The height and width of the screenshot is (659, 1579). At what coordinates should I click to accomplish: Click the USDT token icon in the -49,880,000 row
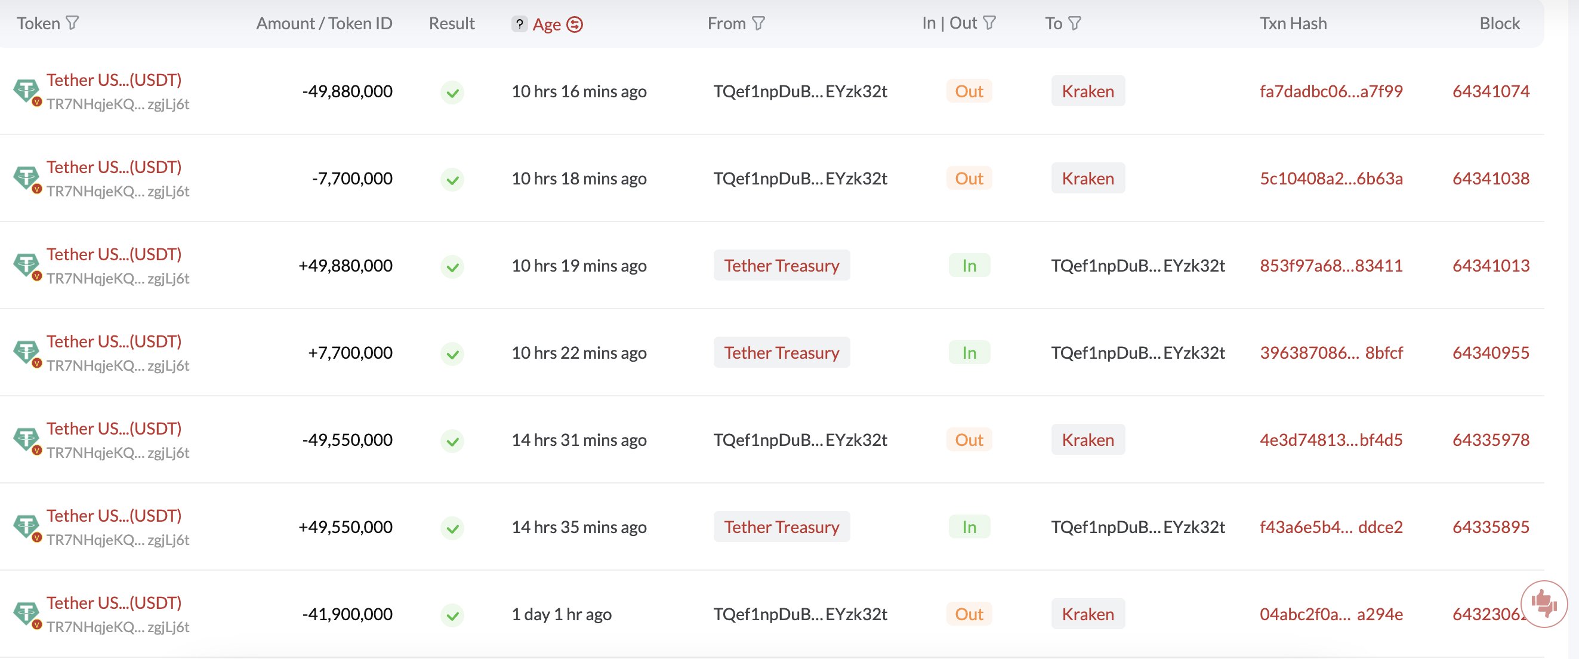coord(26,91)
